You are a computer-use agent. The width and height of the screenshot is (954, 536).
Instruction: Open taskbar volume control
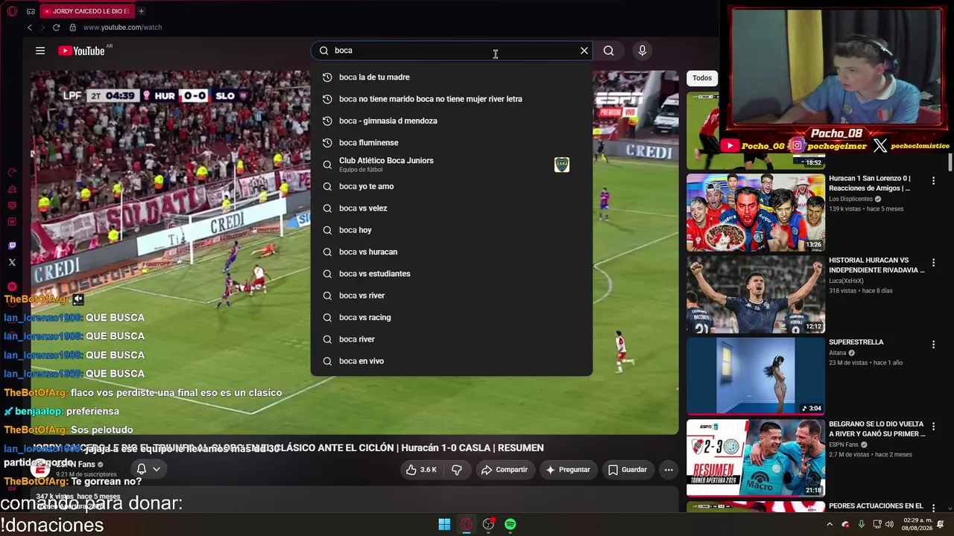pyautogui.click(x=889, y=524)
